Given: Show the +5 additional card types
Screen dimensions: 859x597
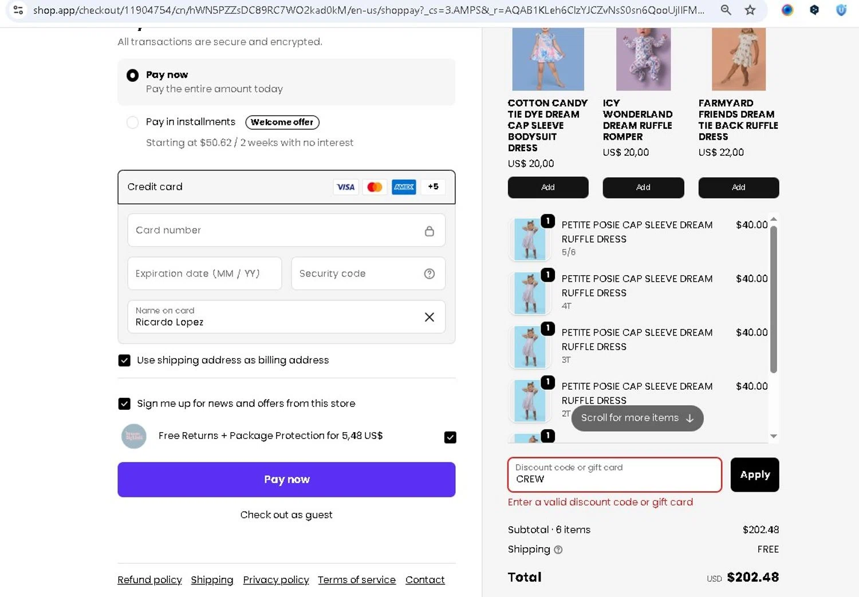Looking at the screenshot, I should (x=433, y=187).
